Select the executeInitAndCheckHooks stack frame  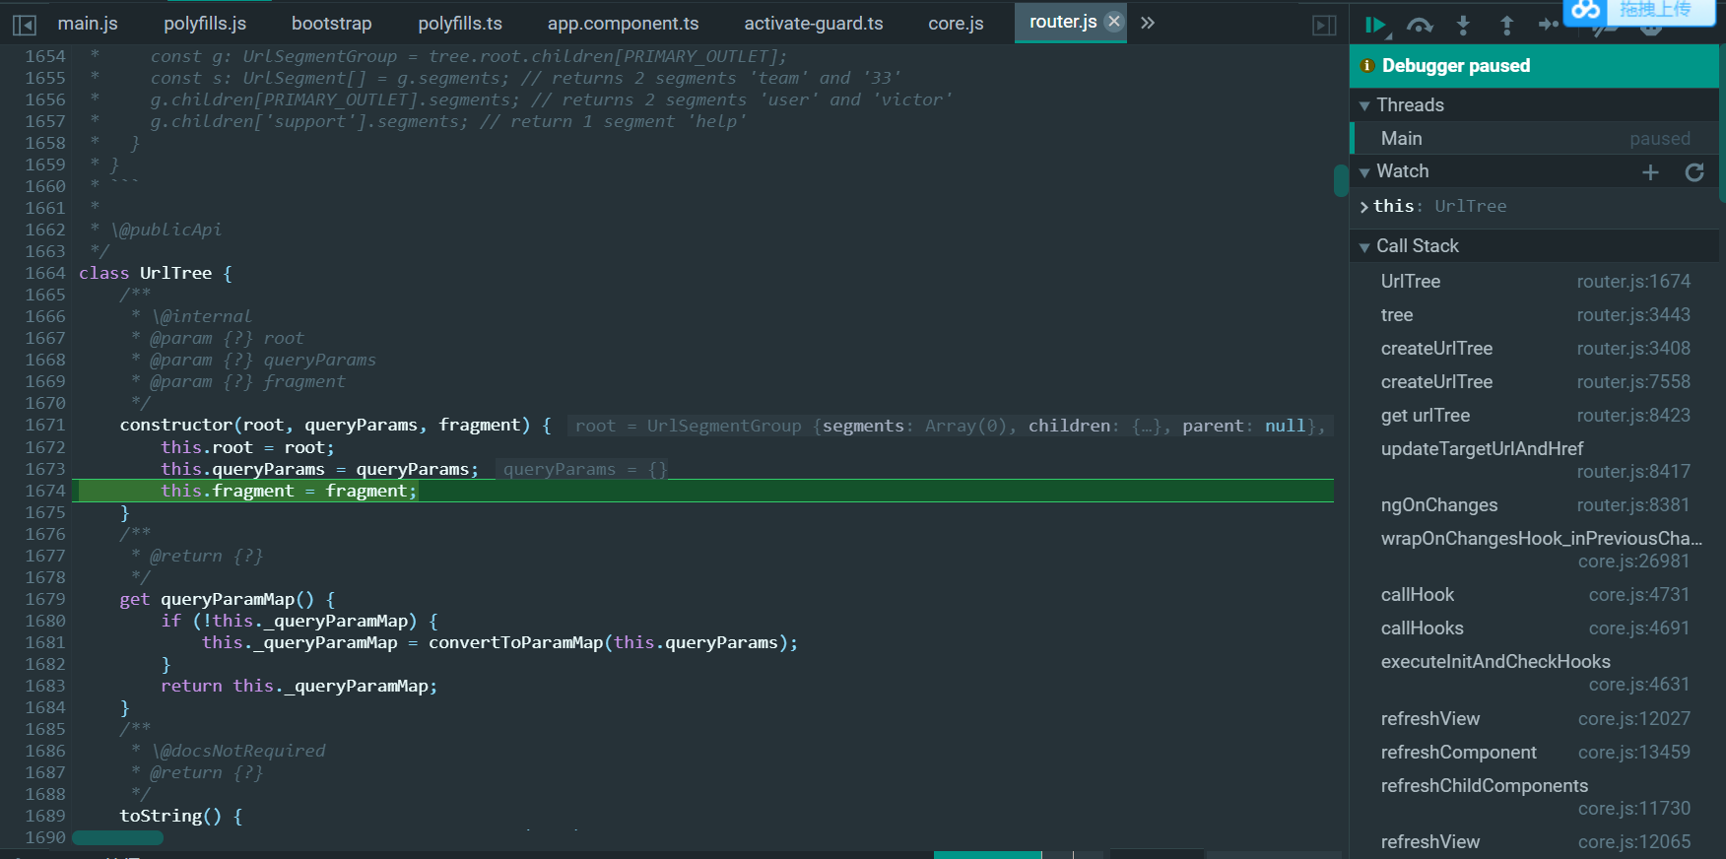coord(1534,673)
